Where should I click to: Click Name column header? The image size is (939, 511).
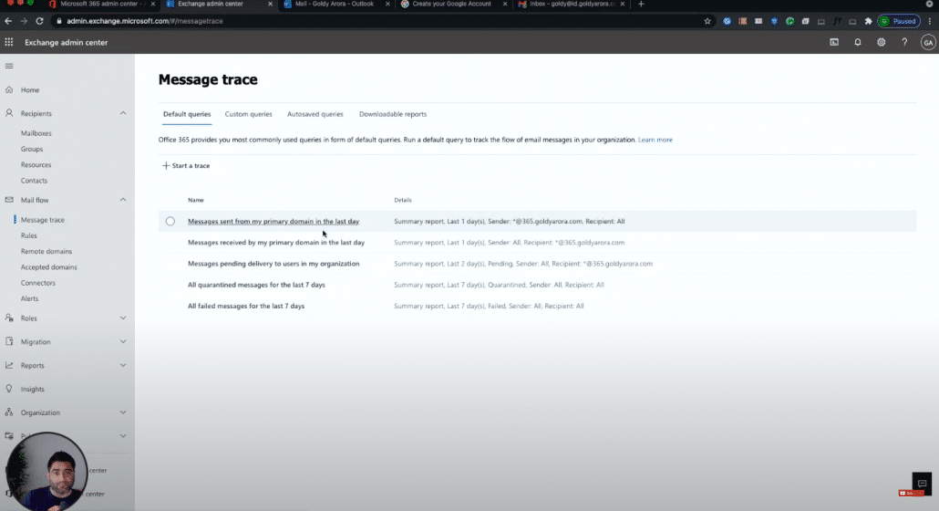[196, 200]
